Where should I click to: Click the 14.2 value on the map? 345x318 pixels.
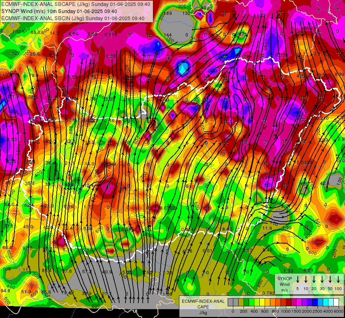[55, 33]
